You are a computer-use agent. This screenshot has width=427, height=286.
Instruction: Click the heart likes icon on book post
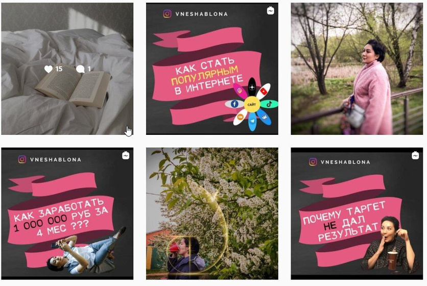click(49, 69)
